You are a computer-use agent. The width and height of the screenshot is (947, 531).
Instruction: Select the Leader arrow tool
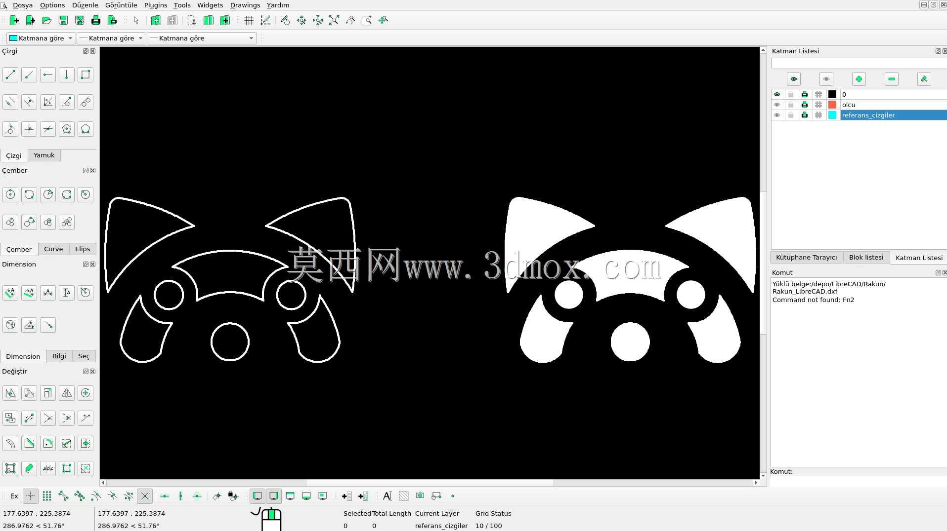pyautogui.click(x=48, y=325)
